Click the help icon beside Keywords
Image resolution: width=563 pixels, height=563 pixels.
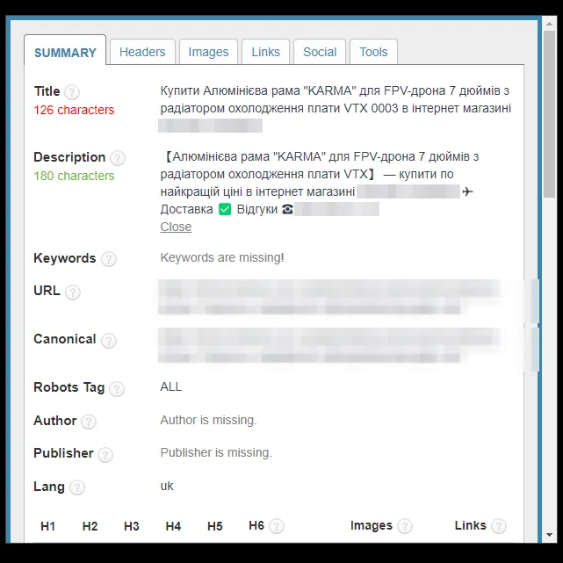(x=108, y=259)
